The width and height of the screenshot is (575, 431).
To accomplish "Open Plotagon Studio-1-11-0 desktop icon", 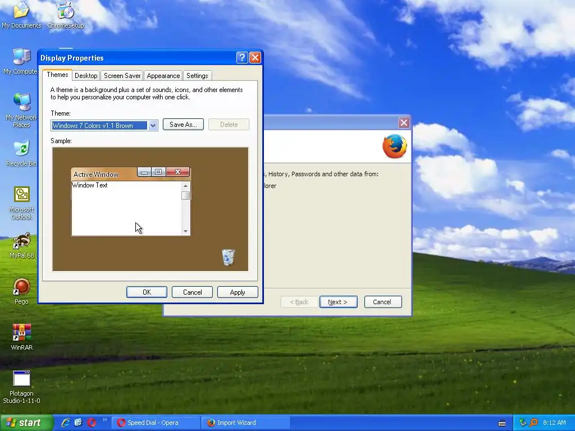I will click(x=21, y=387).
